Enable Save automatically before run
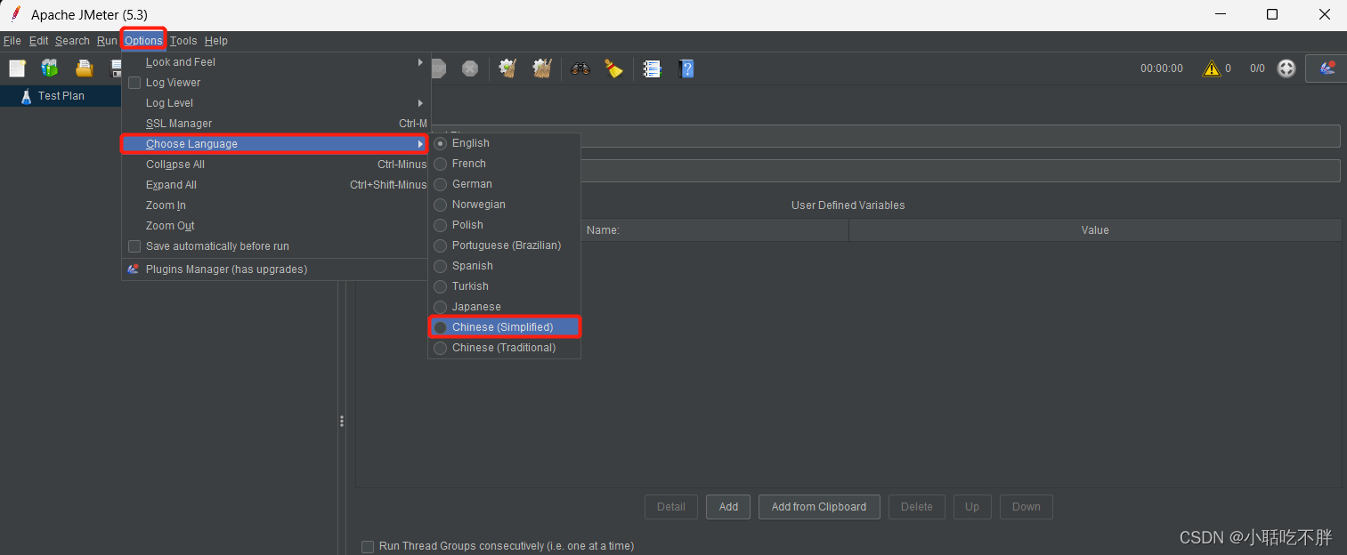Screen dimensions: 1347x555 [x=134, y=246]
